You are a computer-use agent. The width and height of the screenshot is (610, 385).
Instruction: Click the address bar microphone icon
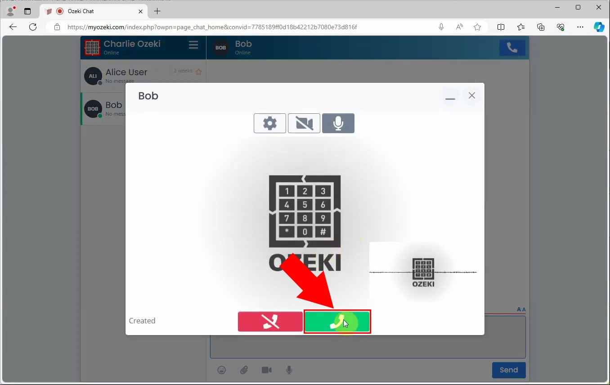tap(441, 27)
